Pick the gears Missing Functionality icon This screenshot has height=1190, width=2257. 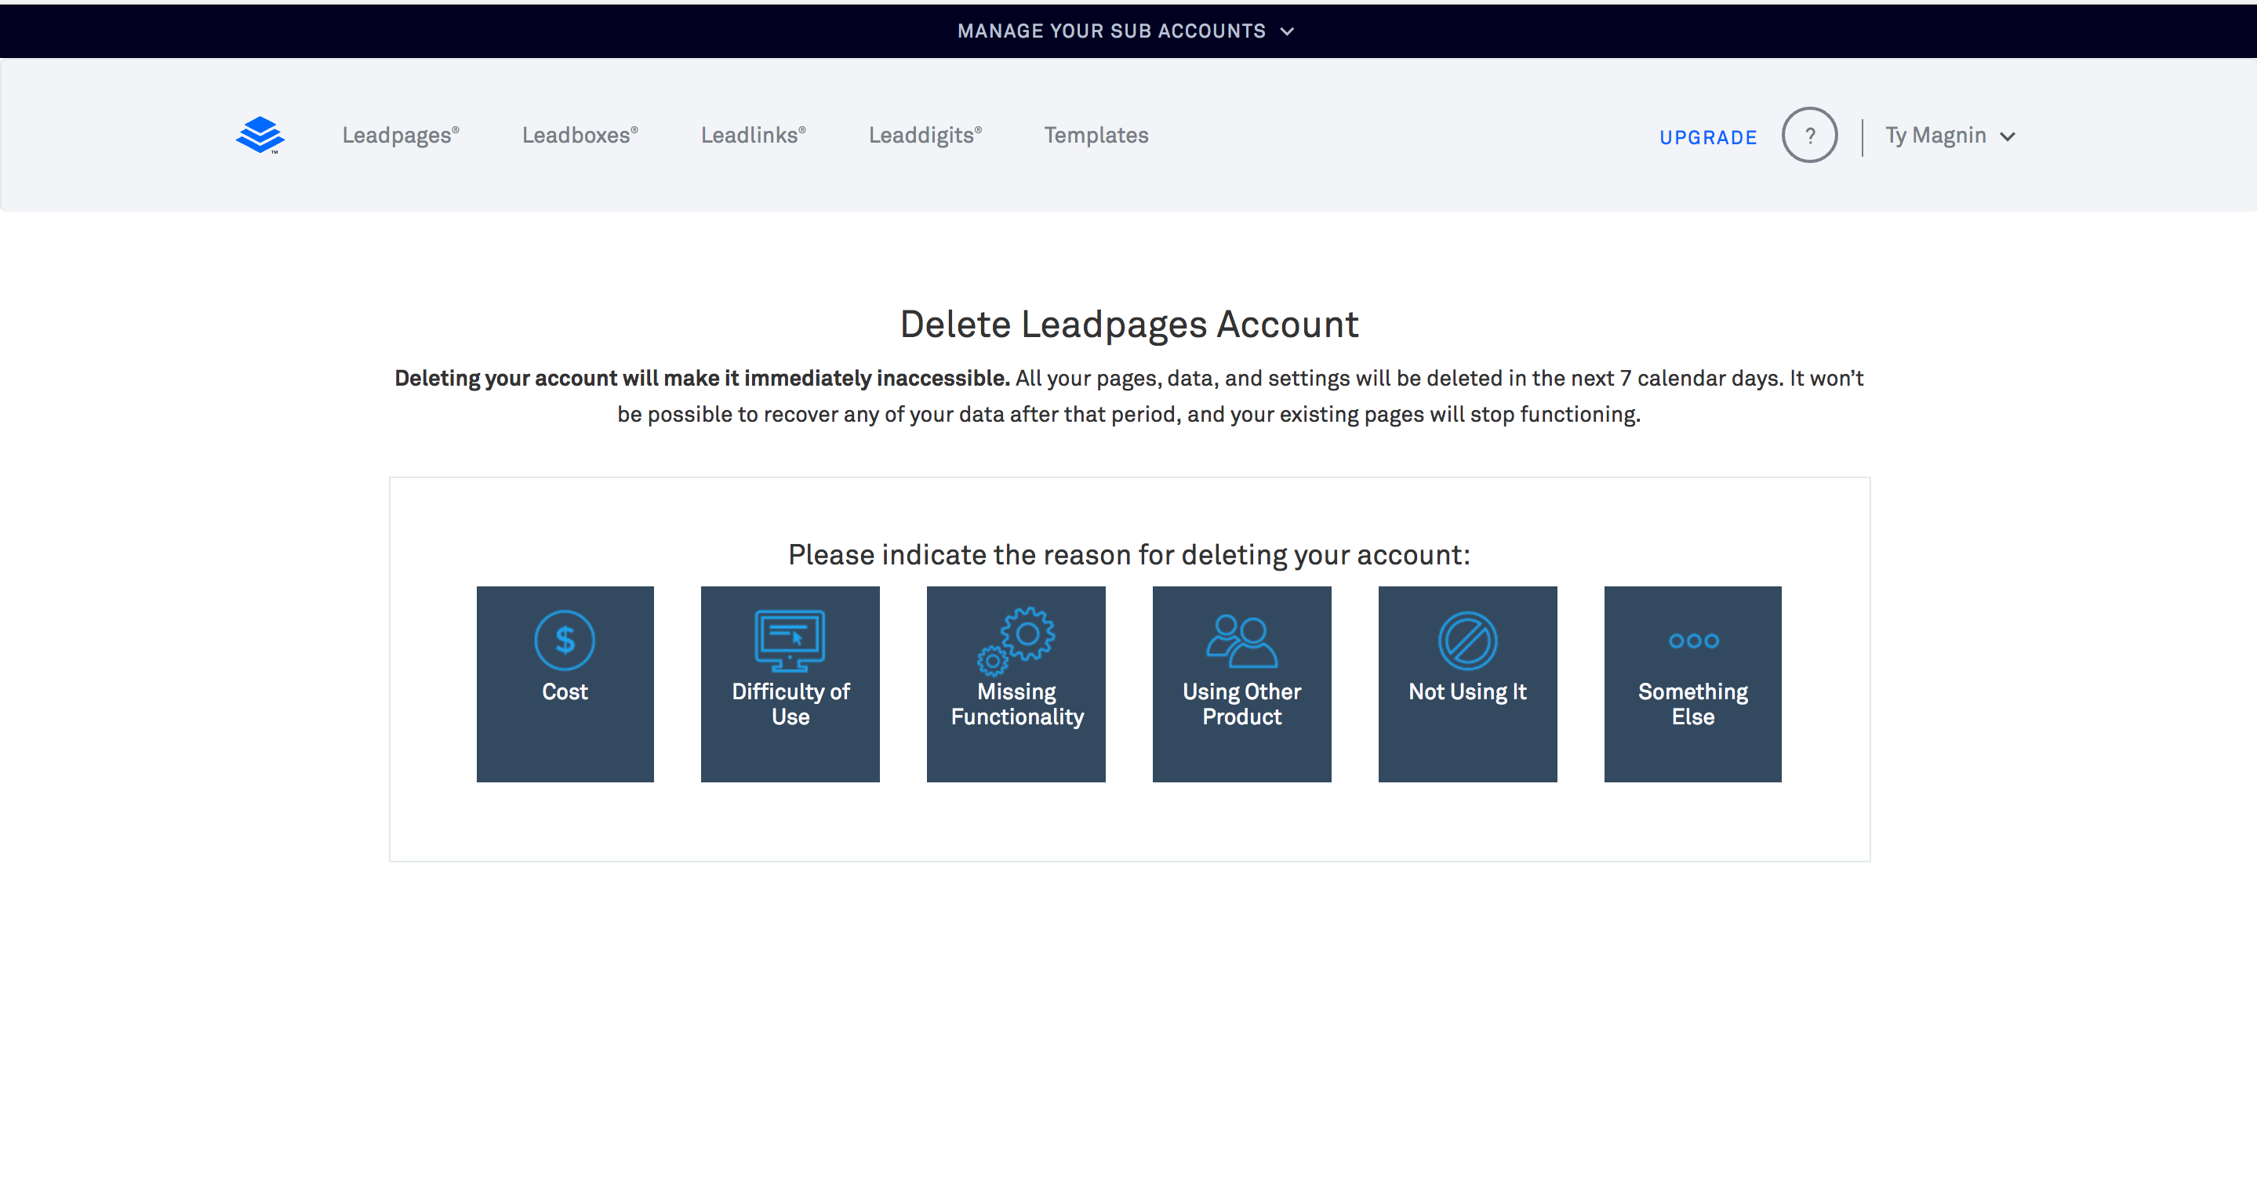[1016, 640]
